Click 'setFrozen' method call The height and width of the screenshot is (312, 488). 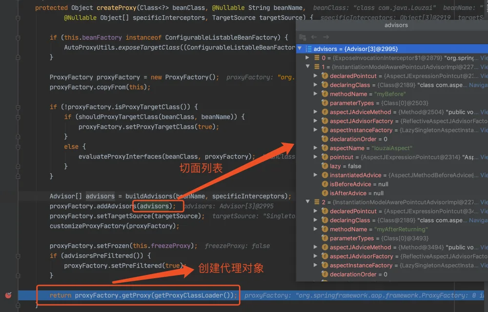[x=113, y=246]
